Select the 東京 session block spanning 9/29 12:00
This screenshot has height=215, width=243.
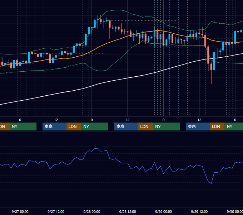pos(198,126)
